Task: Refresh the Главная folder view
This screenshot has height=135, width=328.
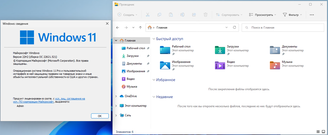Action: pos(234,27)
